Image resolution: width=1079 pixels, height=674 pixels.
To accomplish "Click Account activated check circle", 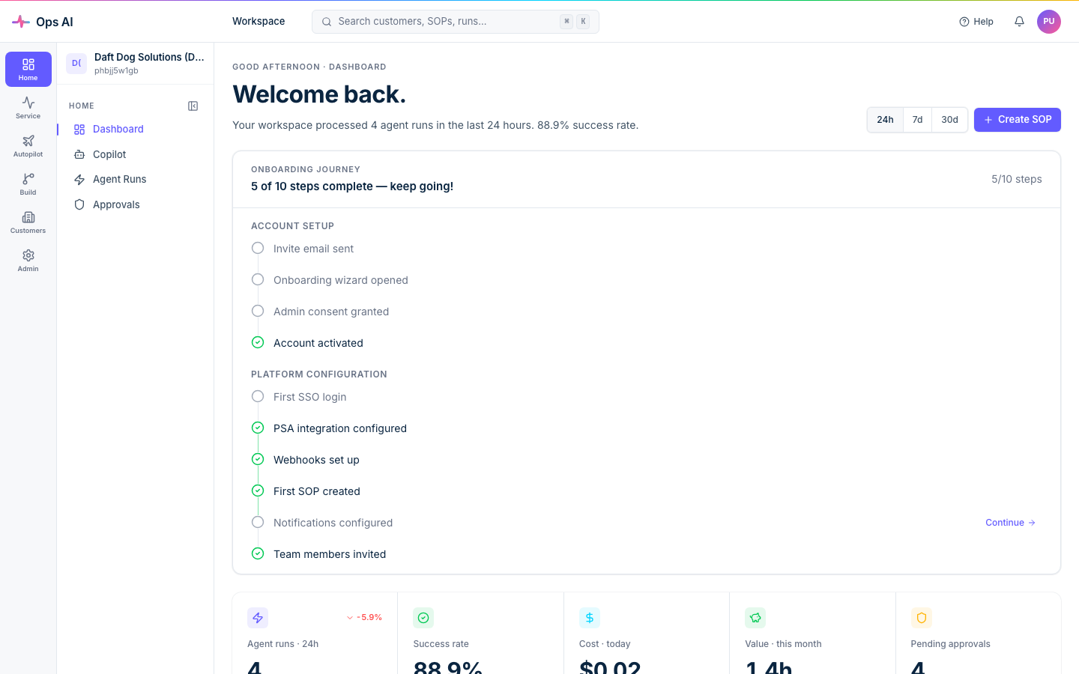I will 258,342.
